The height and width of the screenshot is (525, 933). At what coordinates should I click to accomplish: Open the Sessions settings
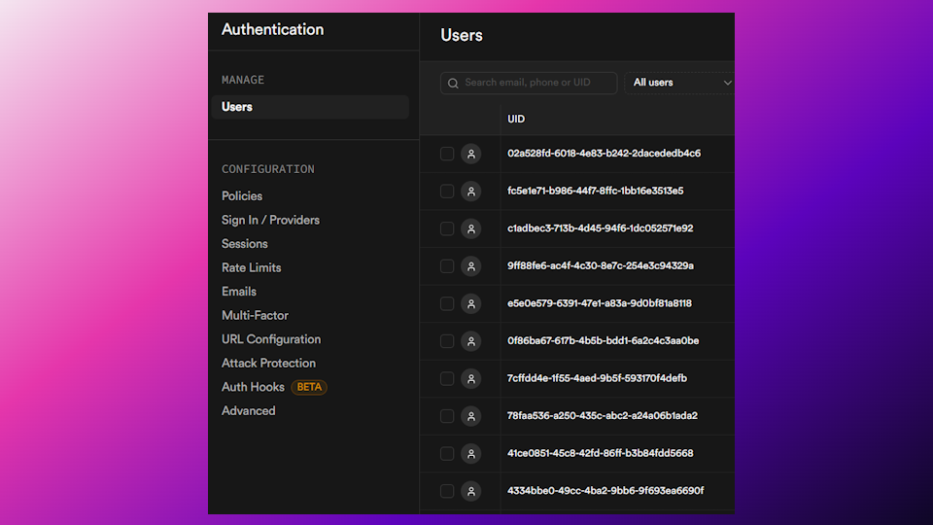tap(245, 244)
